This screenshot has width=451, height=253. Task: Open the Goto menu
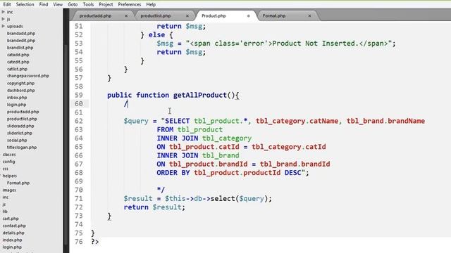tap(73, 5)
